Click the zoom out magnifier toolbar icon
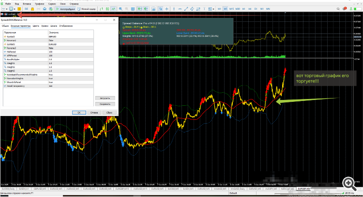This screenshot has height=197, width=363. [x=127, y=9]
